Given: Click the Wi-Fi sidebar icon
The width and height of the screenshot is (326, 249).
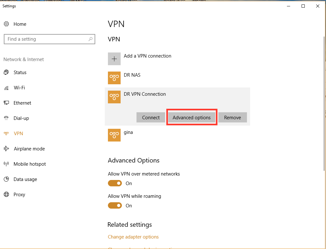Looking at the screenshot, I should pos(6,88).
